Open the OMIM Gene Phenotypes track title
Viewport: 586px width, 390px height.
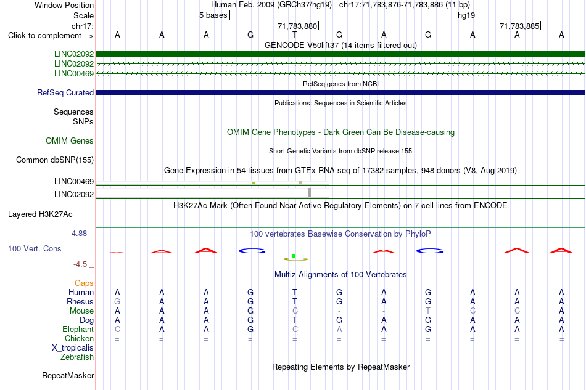pyautogui.click(x=340, y=132)
